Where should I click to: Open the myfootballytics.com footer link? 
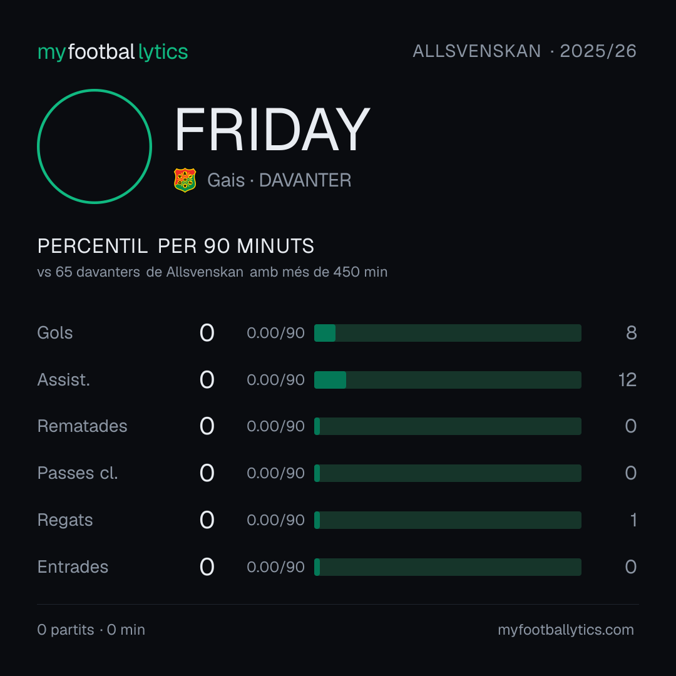point(566,630)
